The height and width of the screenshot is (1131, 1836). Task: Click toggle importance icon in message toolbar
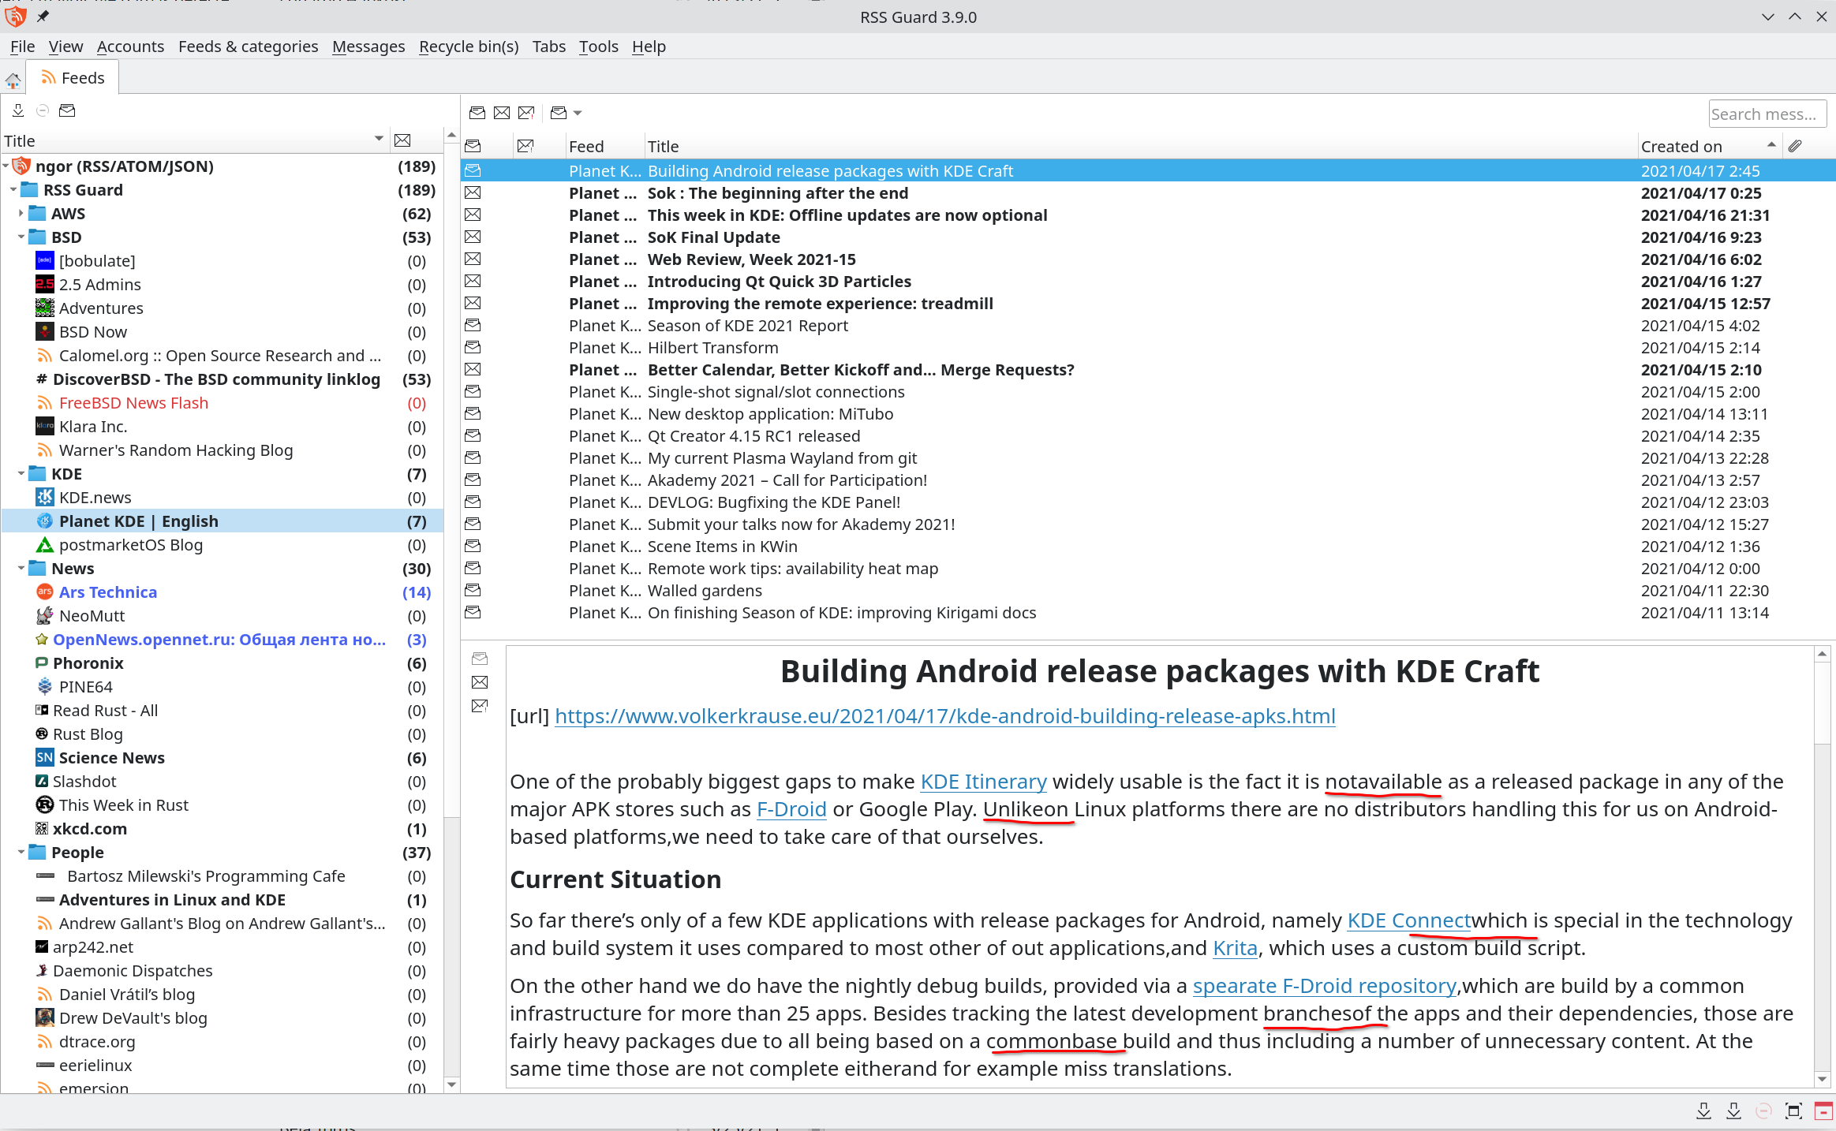pyautogui.click(x=526, y=113)
